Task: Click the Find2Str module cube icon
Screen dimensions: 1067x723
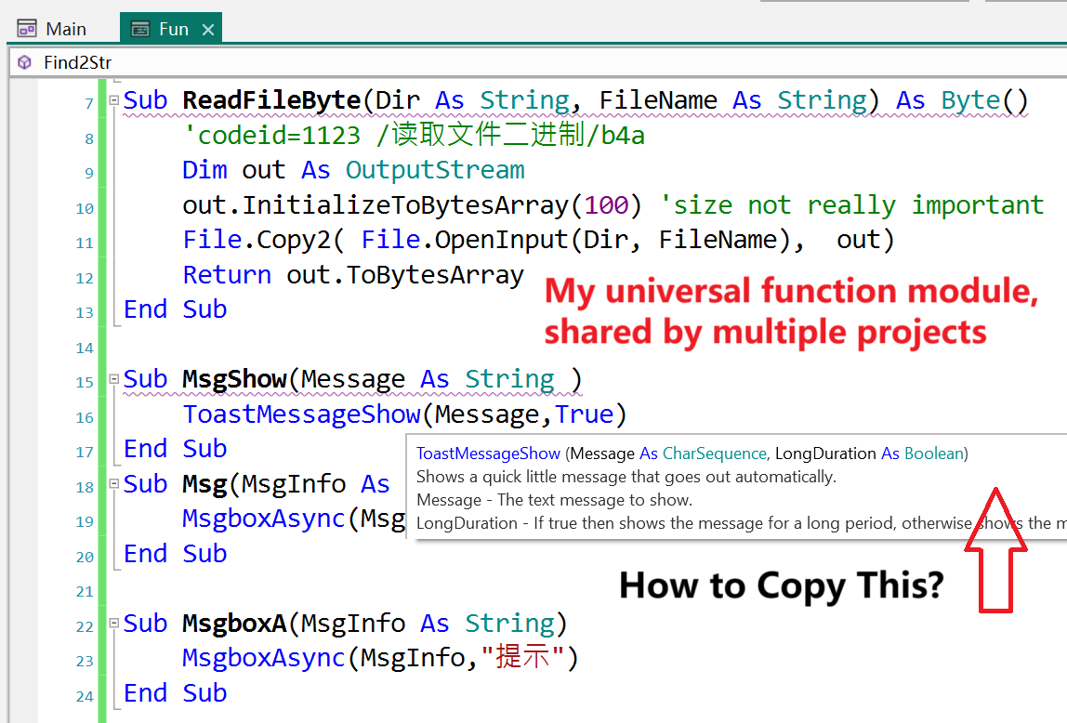Action: click(x=22, y=62)
